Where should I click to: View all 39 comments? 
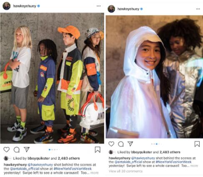(125, 171)
